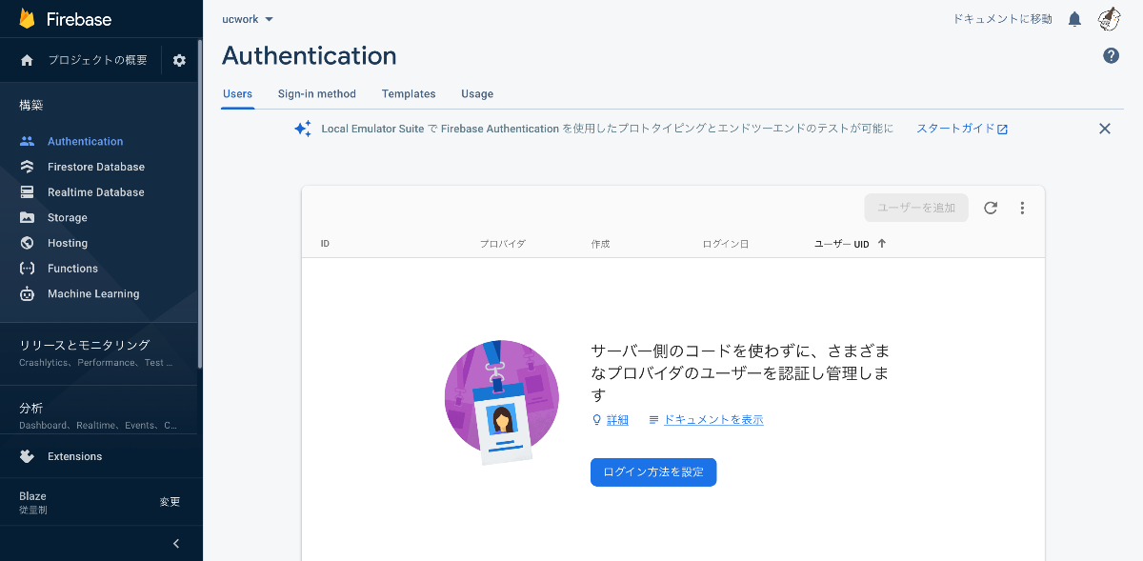This screenshot has width=1143, height=561.
Task: Select Storage menu item
Action: 68,218
